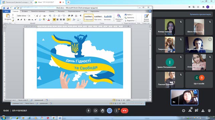Open the Windows Start menu
The width and height of the screenshot is (215, 120).
(3, 118)
